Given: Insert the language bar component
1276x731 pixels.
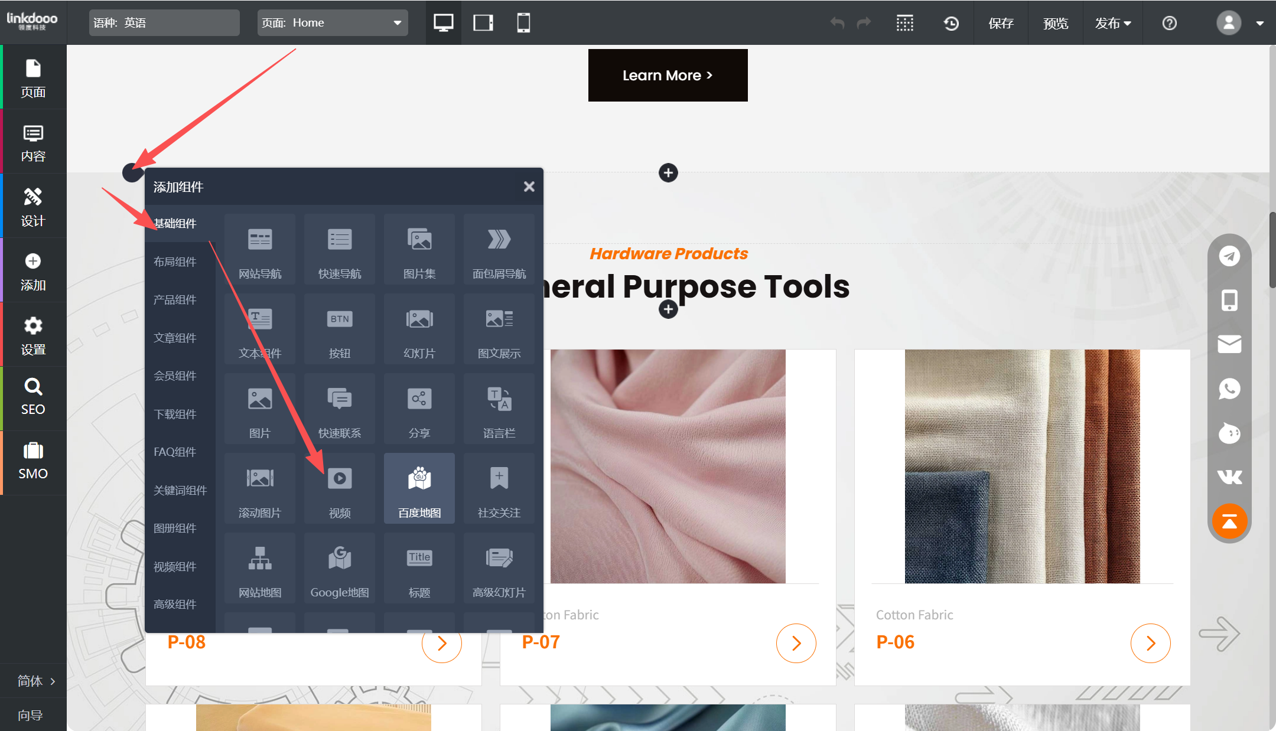Looking at the screenshot, I should pyautogui.click(x=499, y=409).
